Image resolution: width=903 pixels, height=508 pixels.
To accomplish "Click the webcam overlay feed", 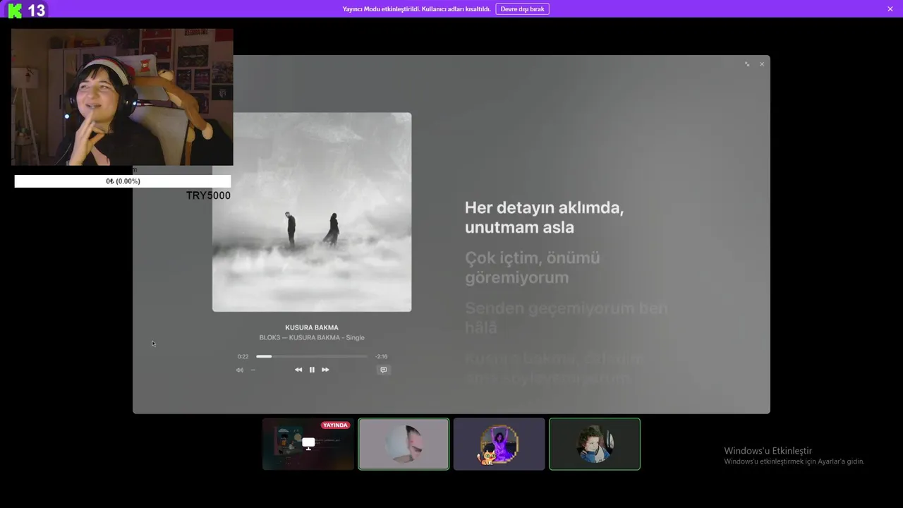I will (x=122, y=97).
